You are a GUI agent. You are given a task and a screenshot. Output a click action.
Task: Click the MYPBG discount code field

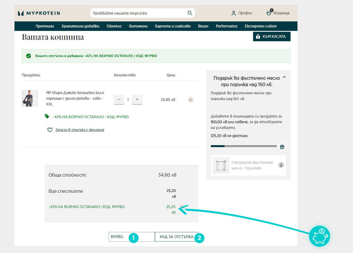tap(132, 237)
